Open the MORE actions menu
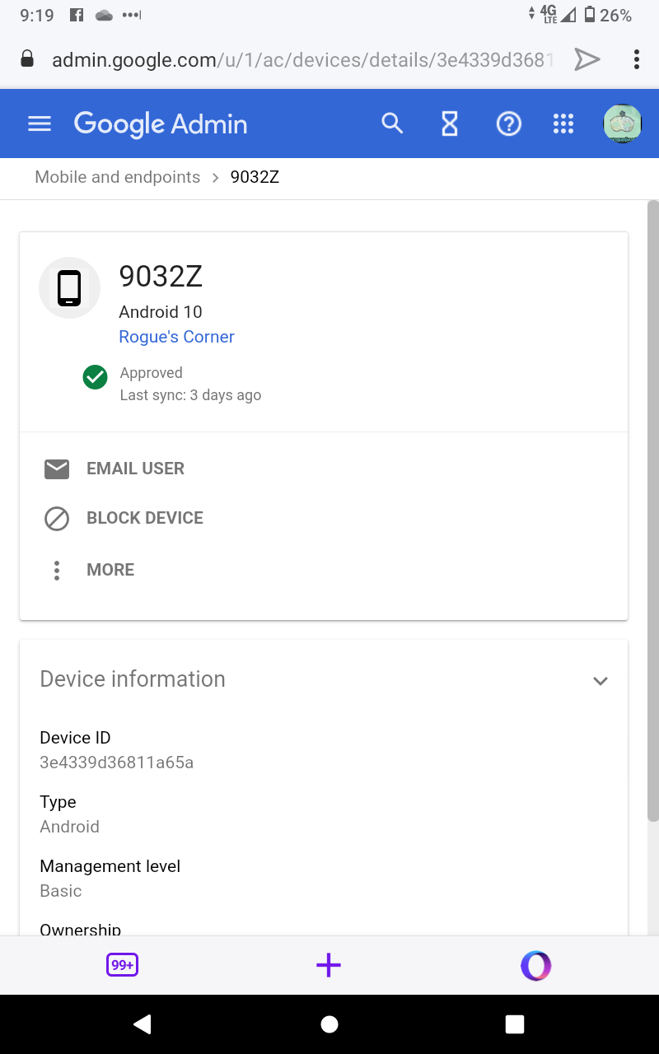659x1054 pixels. point(110,570)
